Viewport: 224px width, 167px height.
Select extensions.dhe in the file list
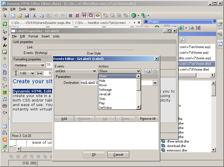pyautogui.click(x=177, y=150)
